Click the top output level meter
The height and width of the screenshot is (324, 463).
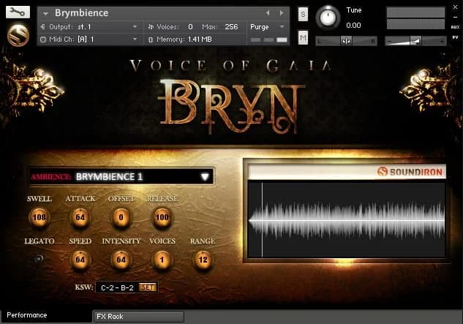click(415, 12)
